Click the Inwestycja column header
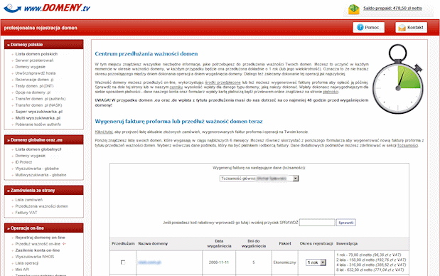Image resolution: width=440 pixels, height=276 pixels. click(347, 243)
